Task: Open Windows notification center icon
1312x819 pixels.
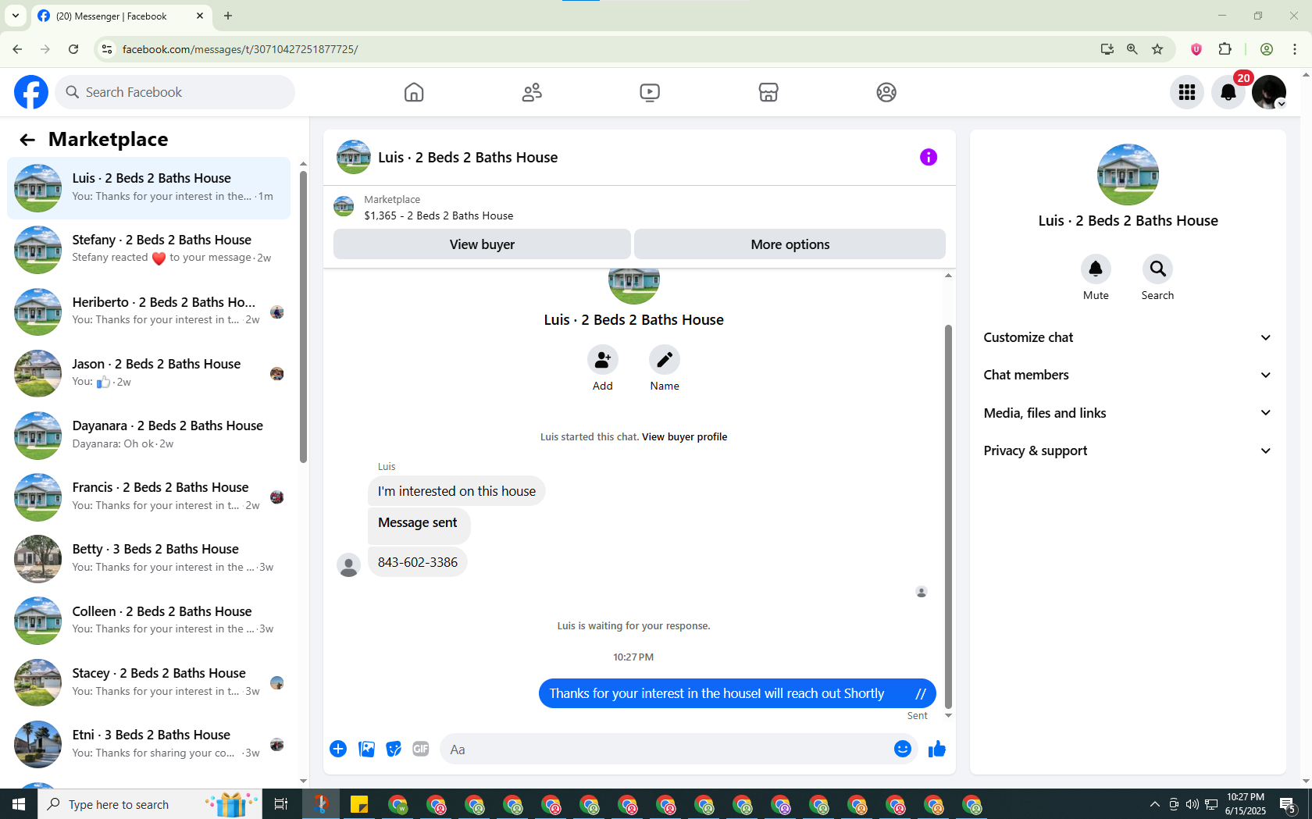Action: [x=1288, y=804]
